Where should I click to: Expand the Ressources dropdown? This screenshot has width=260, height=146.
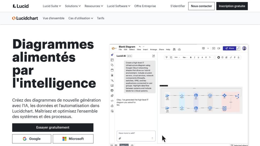(94, 6)
